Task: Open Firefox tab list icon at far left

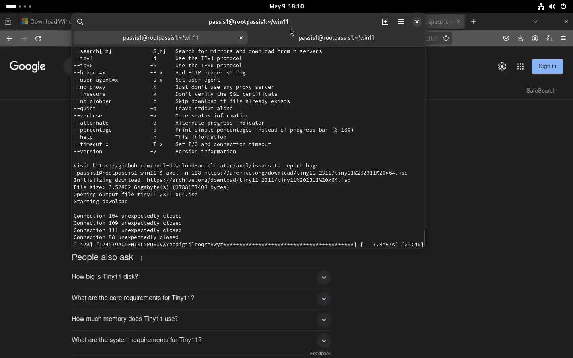Action: click(x=8, y=22)
